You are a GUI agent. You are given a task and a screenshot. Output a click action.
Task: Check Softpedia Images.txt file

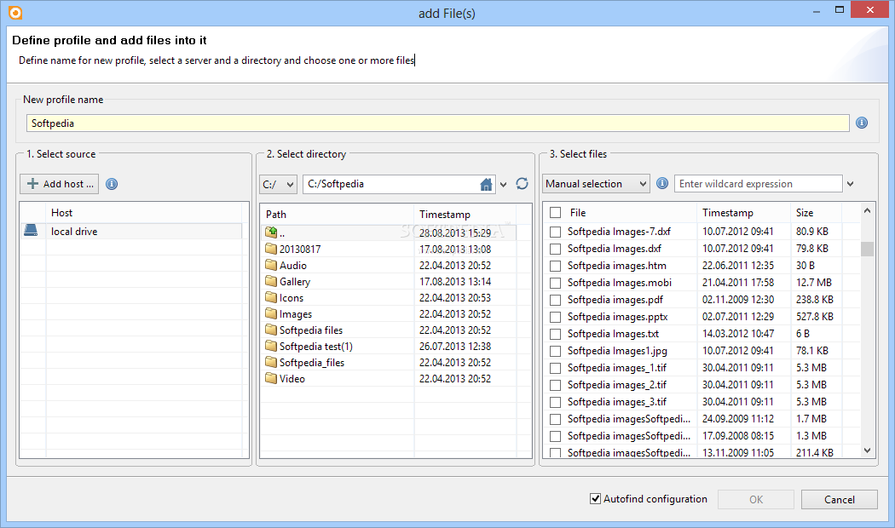pyautogui.click(x=555, y=335)
